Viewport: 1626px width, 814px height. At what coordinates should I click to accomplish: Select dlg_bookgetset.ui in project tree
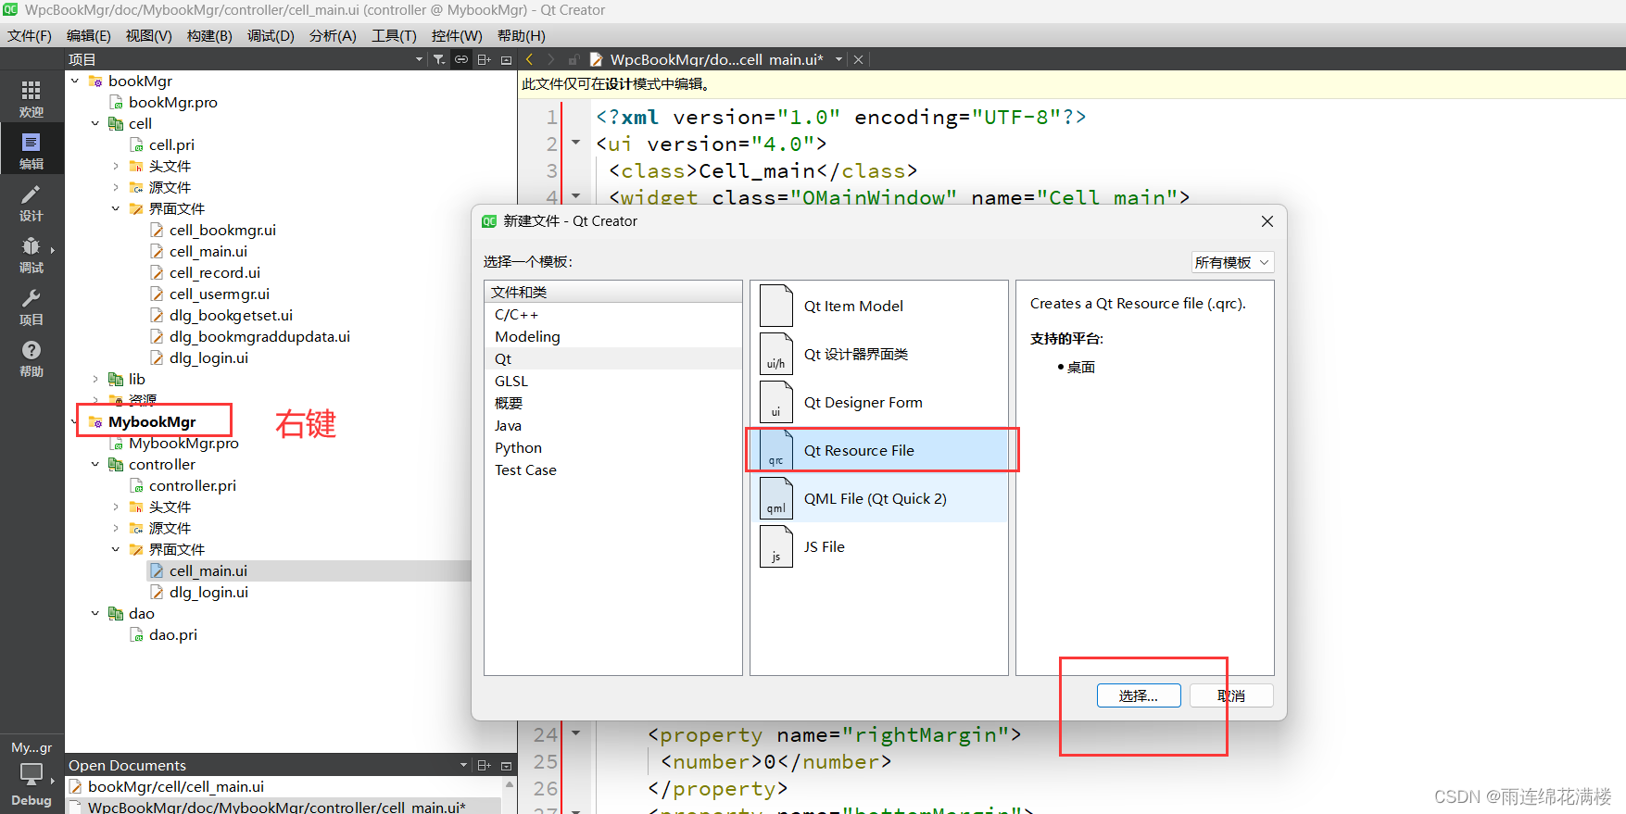click(231, 315)
